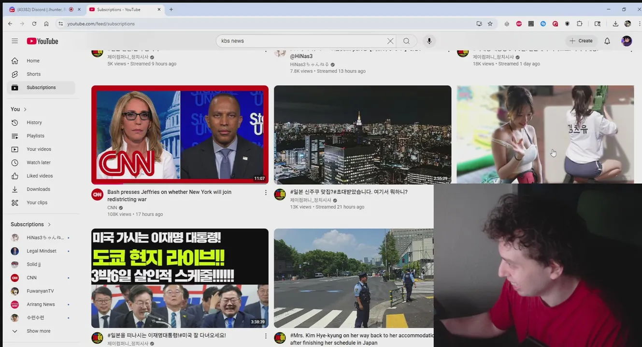Open Your clips in the sidebar

tap(41, 203)
